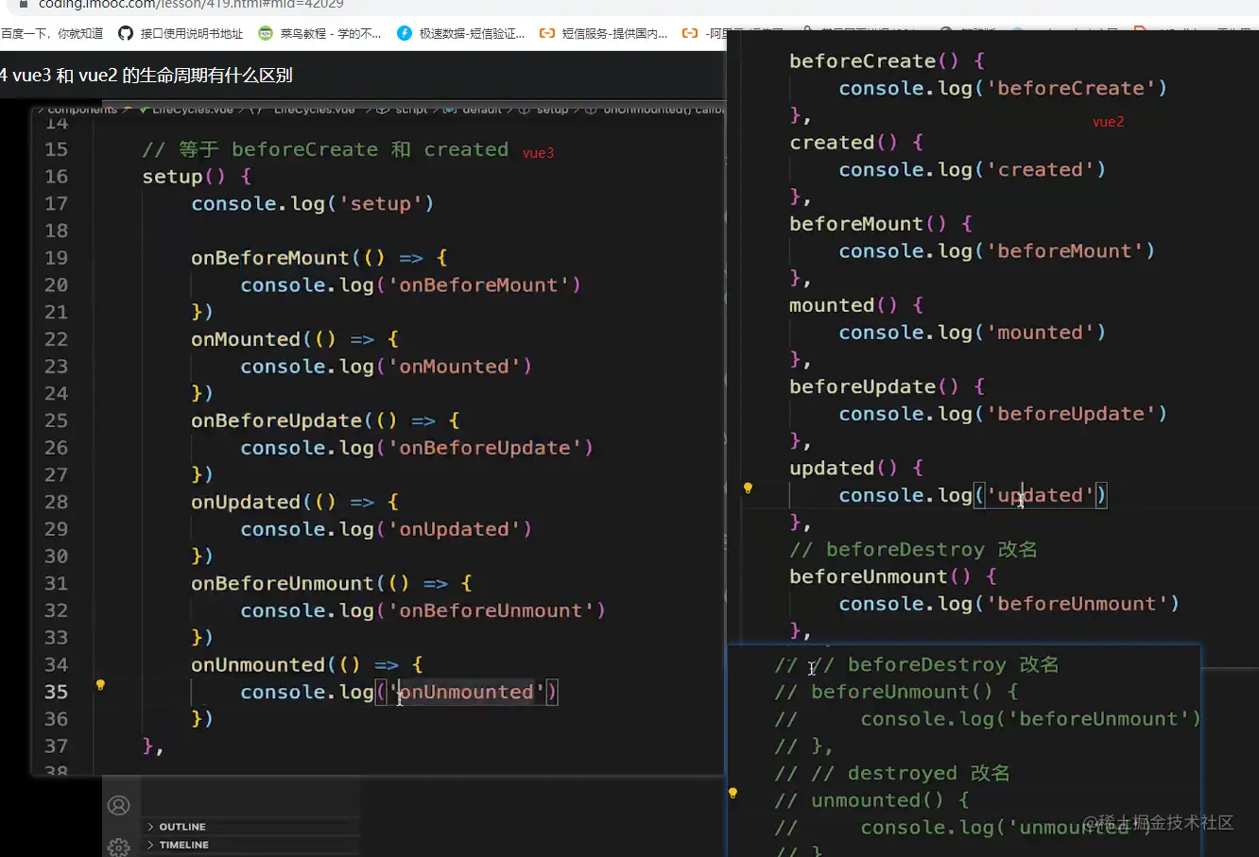The height and width of the screenshot is (857, 1259).
Task: Open the 短信服务 orange bookmark icon
Action: point(547,34)
